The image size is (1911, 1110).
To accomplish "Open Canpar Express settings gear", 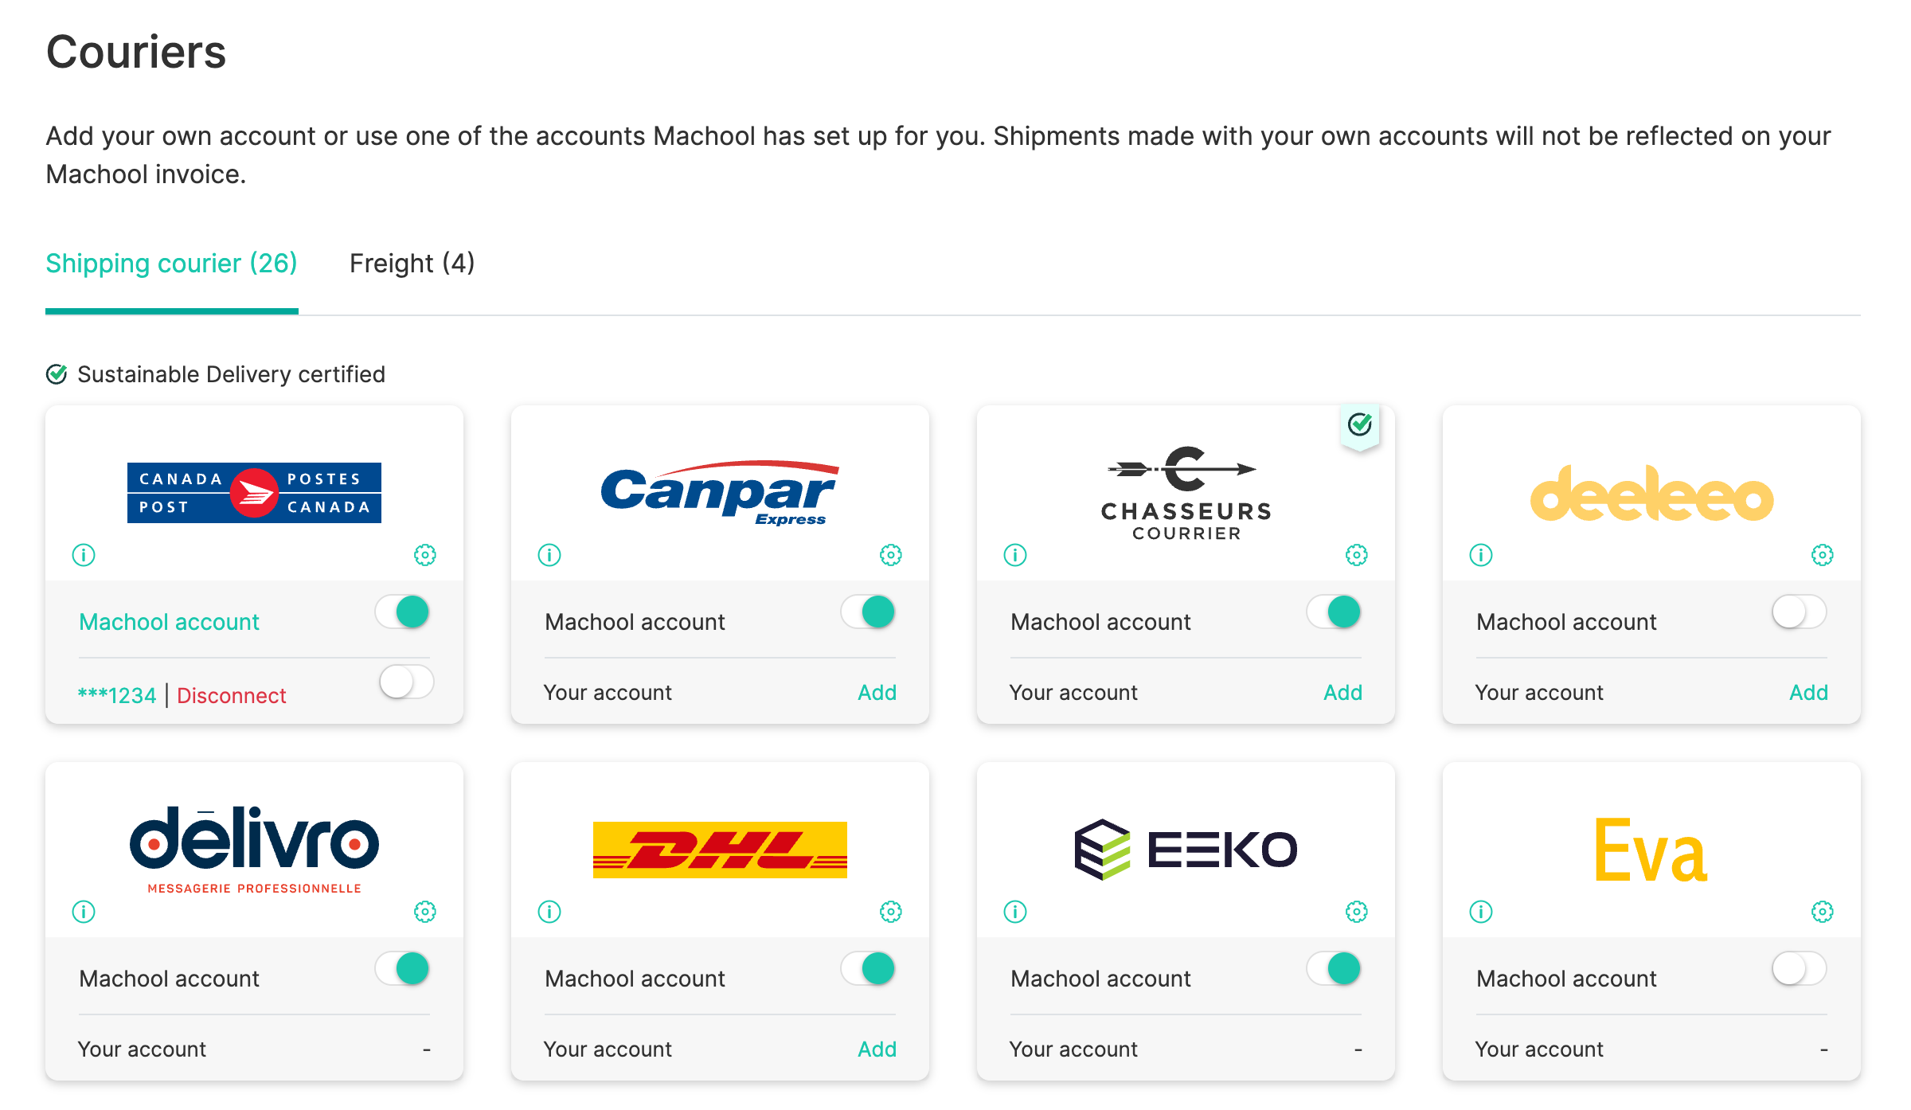I will tap(891, 555).
